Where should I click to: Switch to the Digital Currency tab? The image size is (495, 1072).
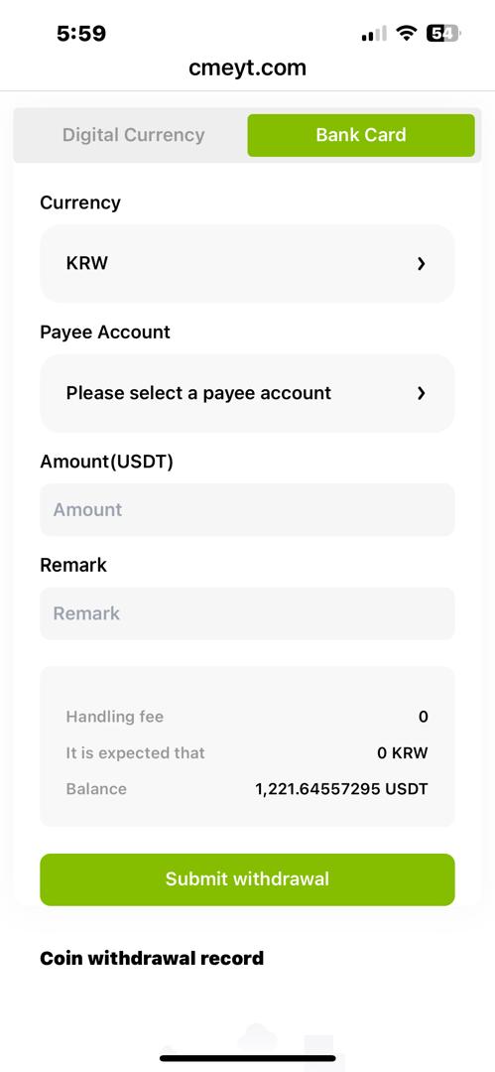(x=133, y=135)
